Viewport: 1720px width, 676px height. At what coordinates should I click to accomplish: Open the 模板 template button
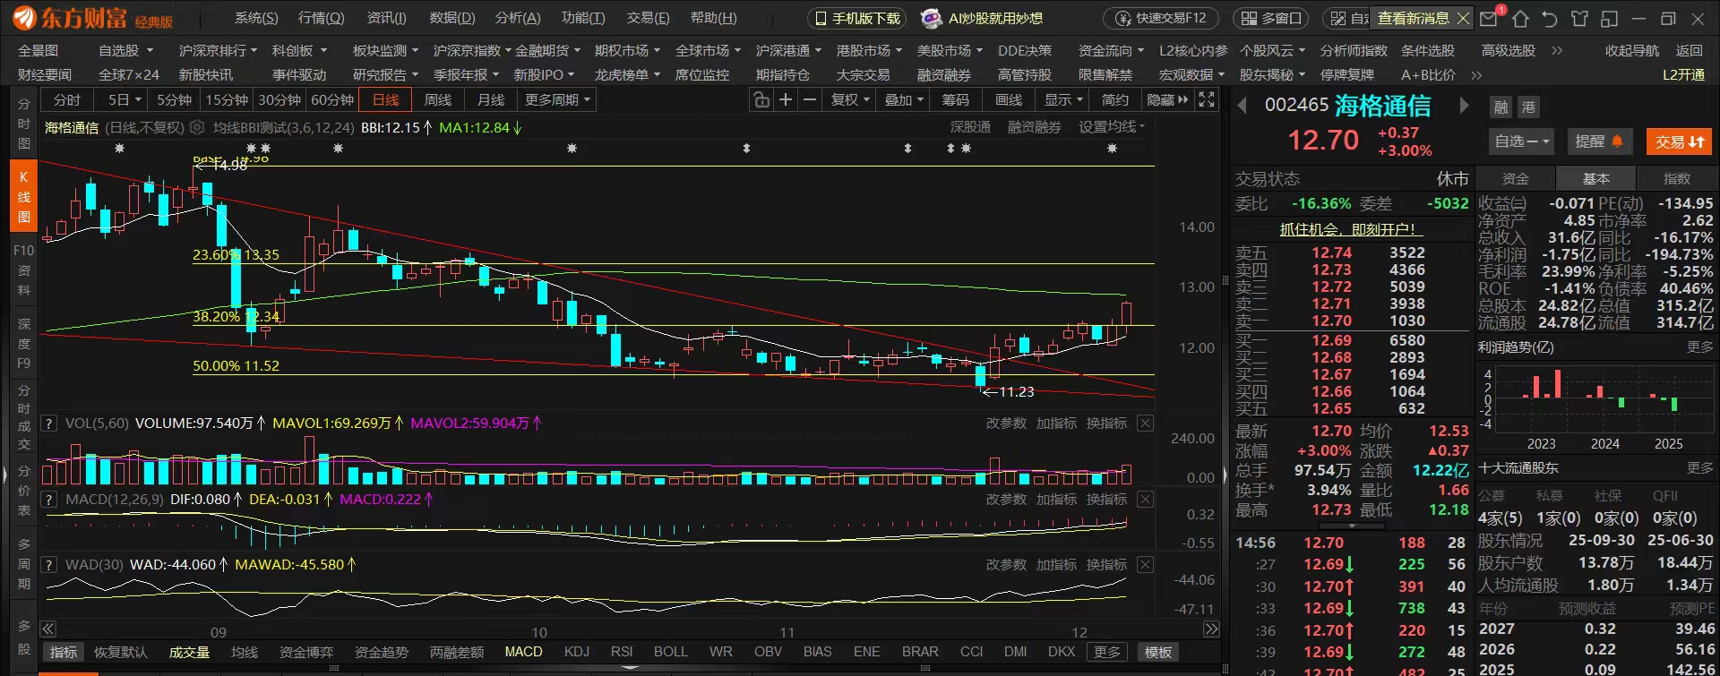pos(1158,652)
